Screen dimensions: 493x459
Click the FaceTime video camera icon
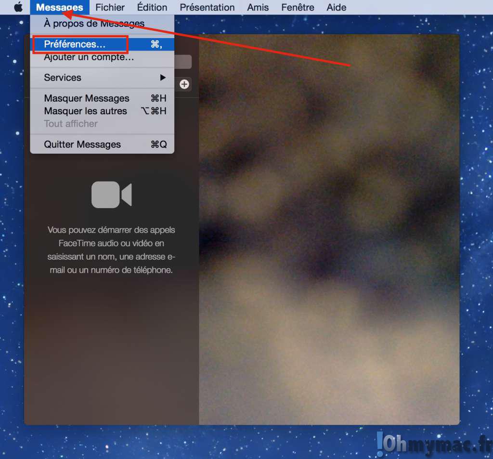pyautogui.click(x=112, y=195)
